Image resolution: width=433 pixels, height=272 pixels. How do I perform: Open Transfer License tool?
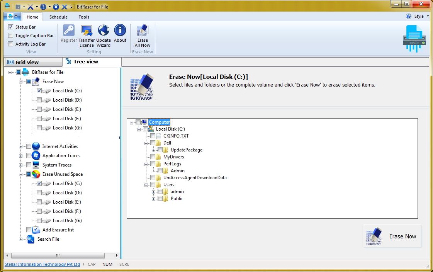(x=87, y=30)
